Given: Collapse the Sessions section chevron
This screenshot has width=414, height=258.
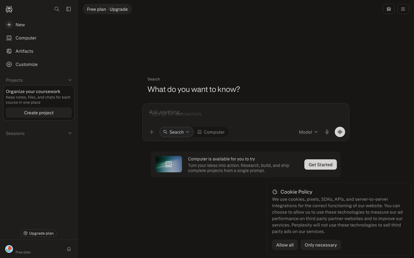Looking at the screenshot, I should (70, 133).
